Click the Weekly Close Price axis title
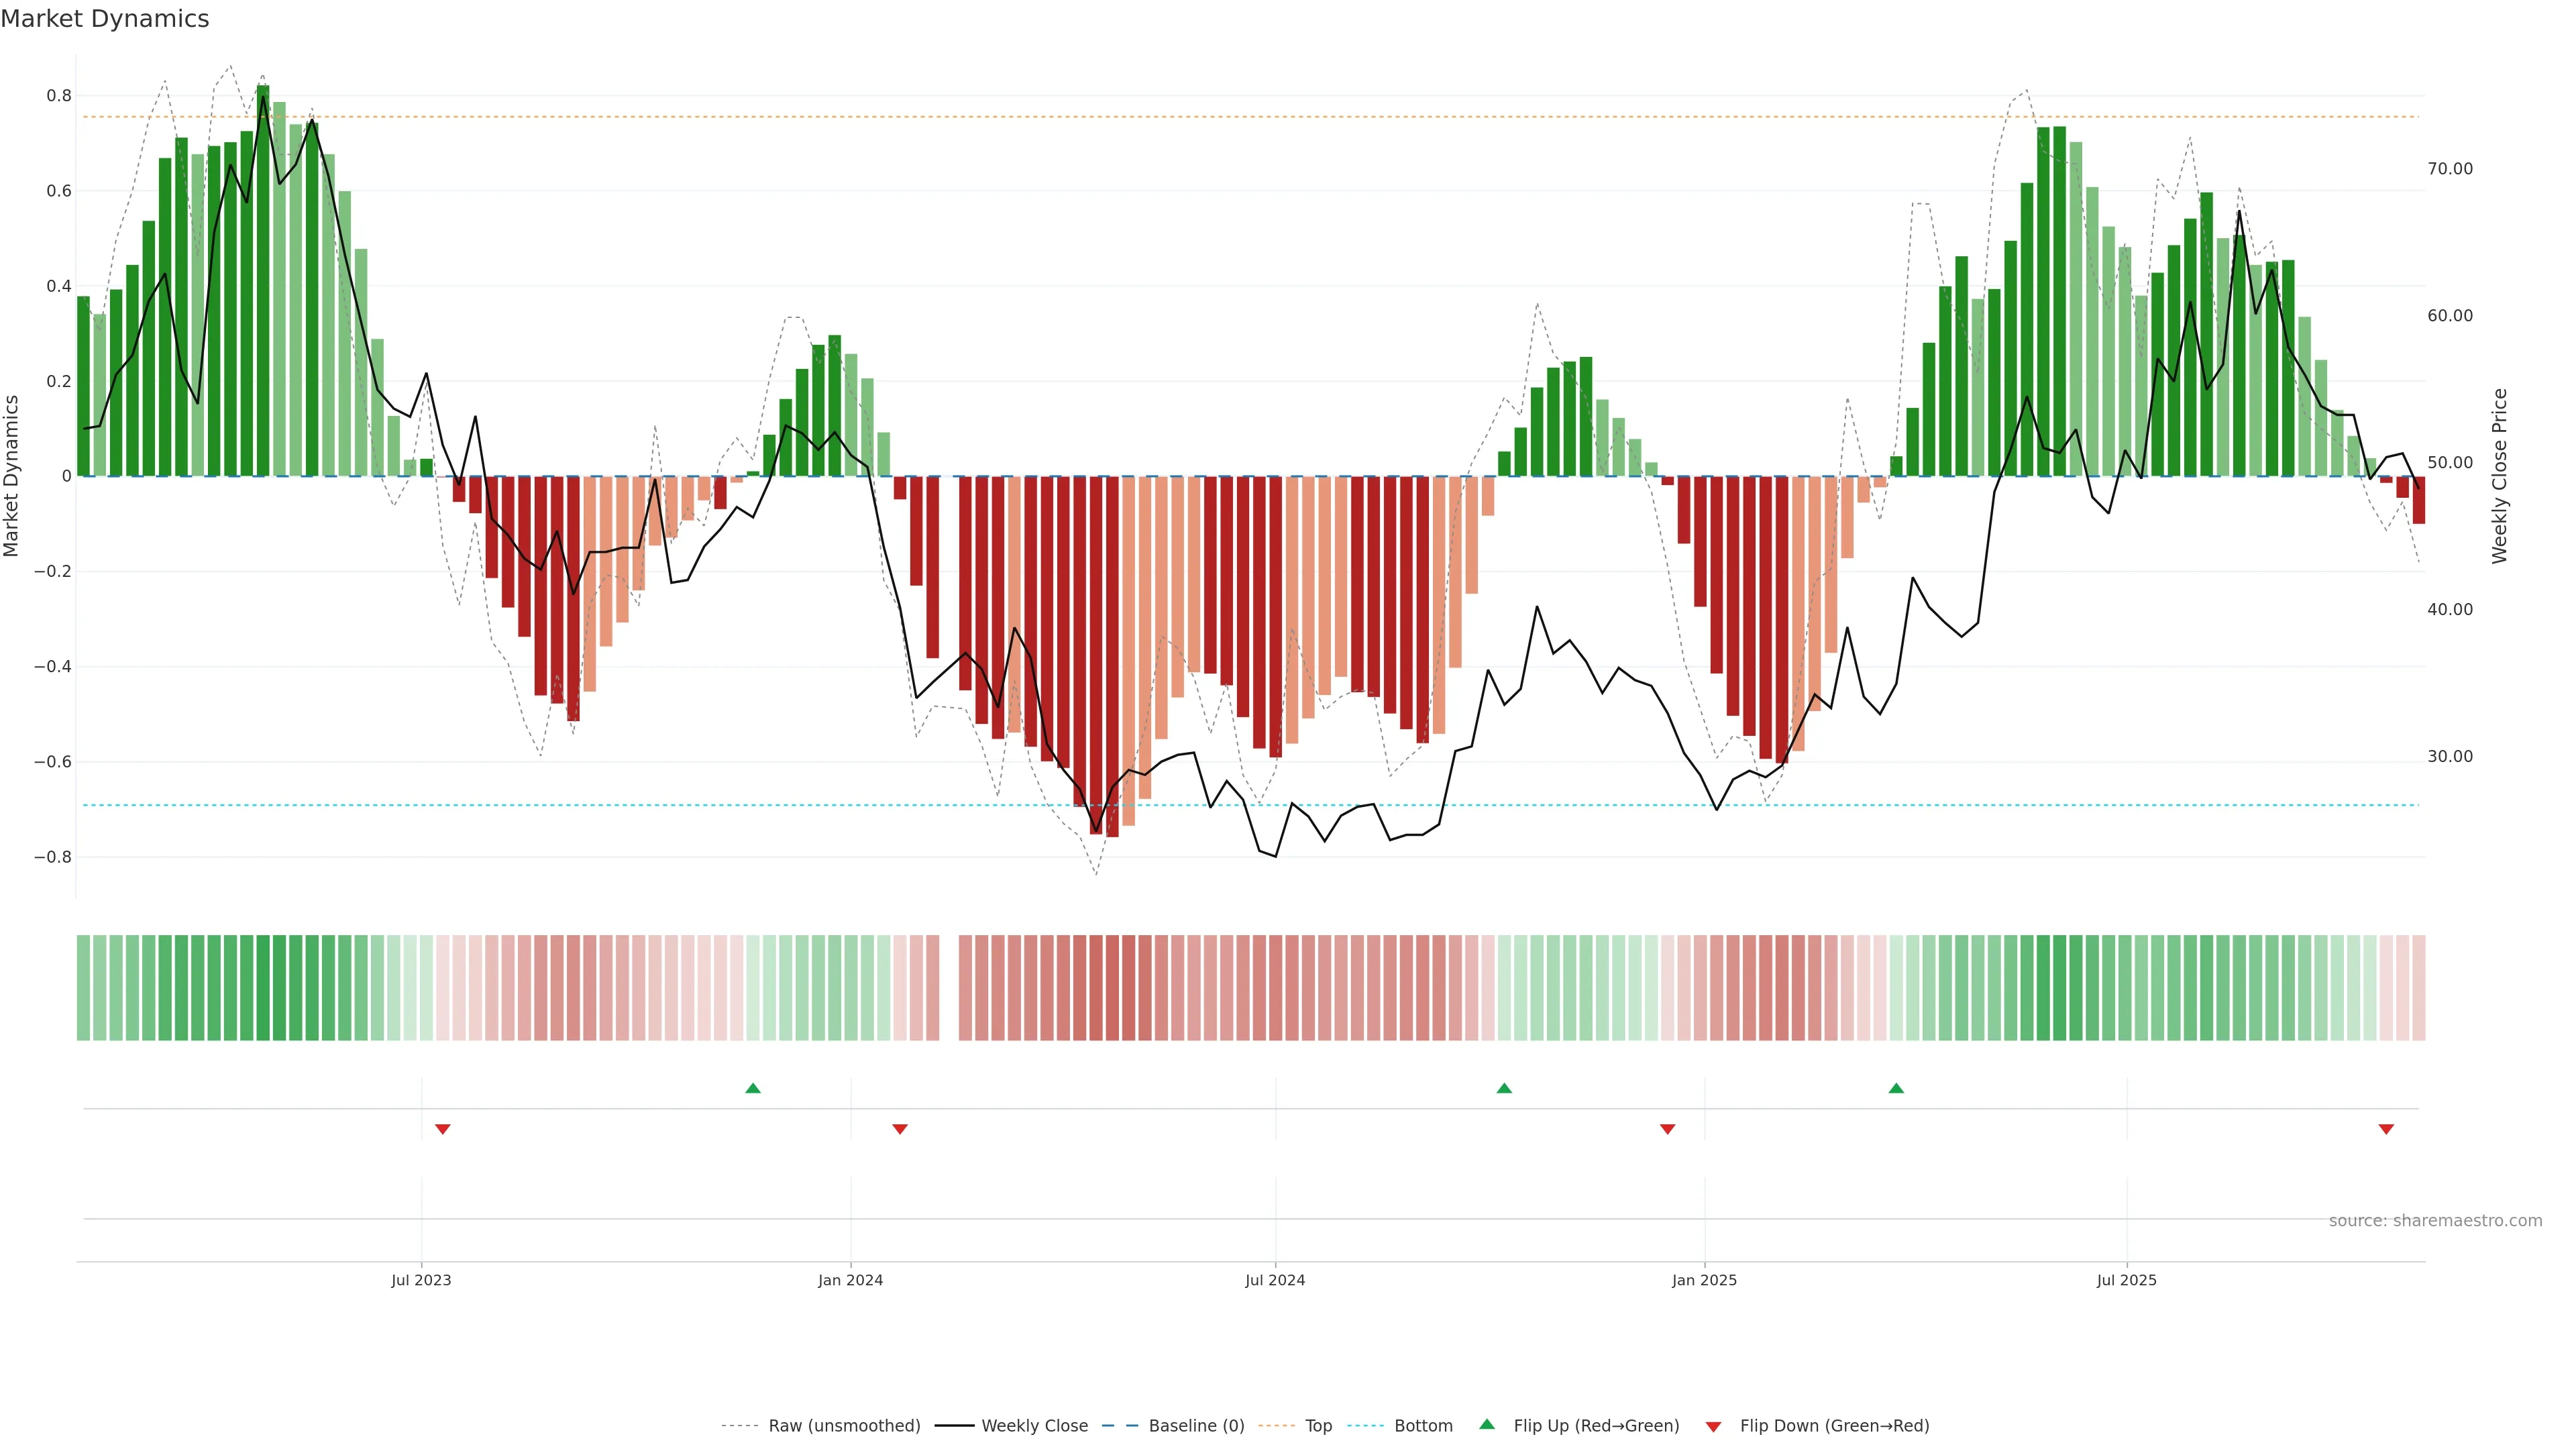The width and height of the screenshot is (2576, 1449). pyautogui.click(x=2499, y=476)
